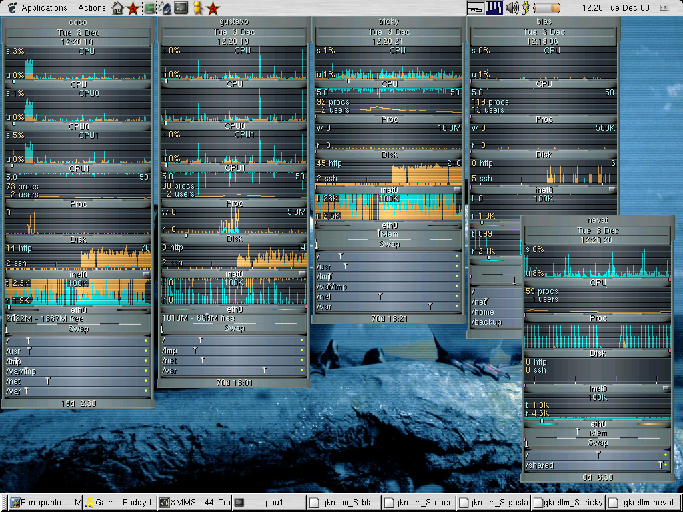Screen dimensions: 683x512
Task: Switch to Gaim Buddy List taskbar button
Action: pyautogui.click(x=121, y=503)
